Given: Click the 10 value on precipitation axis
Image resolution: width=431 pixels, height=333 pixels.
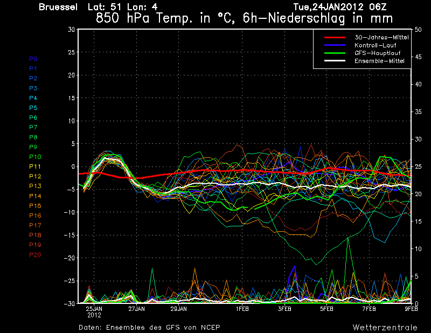Looking at the screenshot, I should pos(418,249).
